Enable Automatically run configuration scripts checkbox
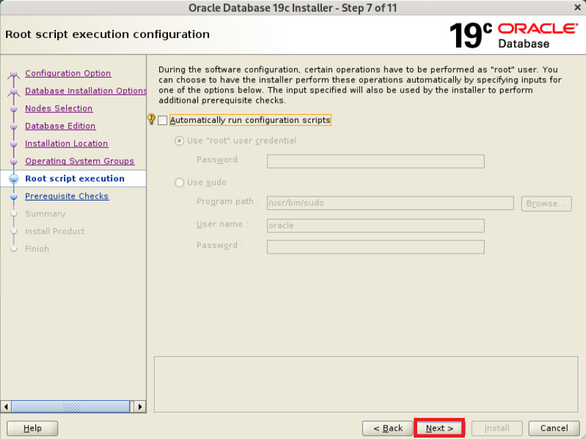This screenshot has height=439, width=586. click(163, 120)
